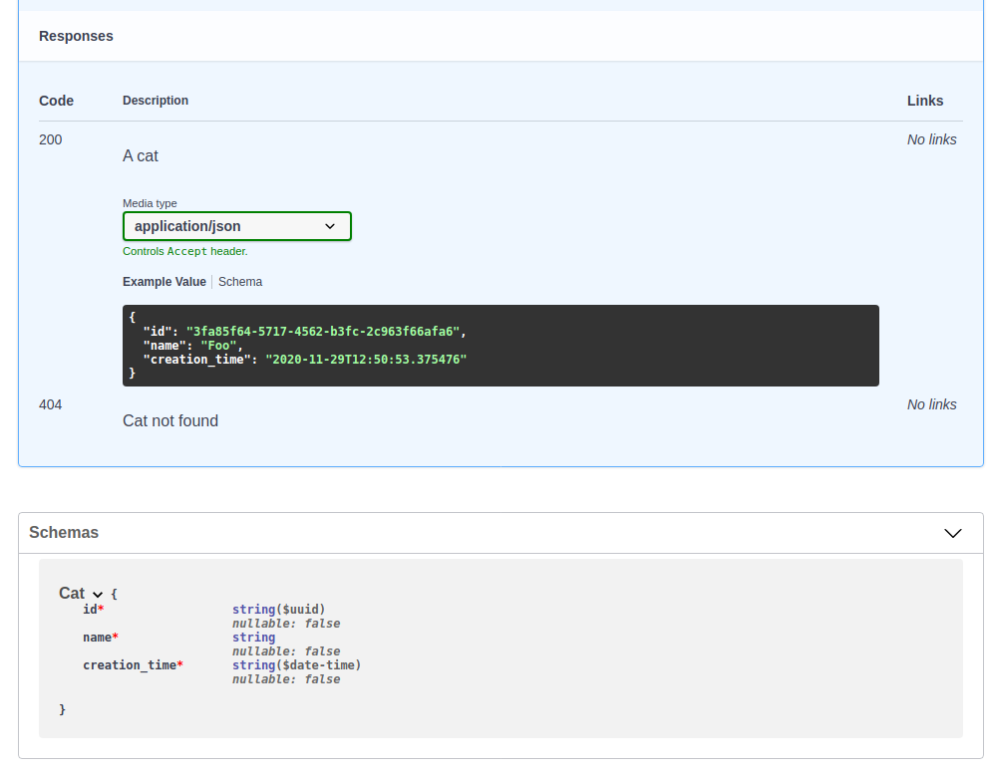Expand the Cat schema disclosure arrow

(x=95, y=593)
